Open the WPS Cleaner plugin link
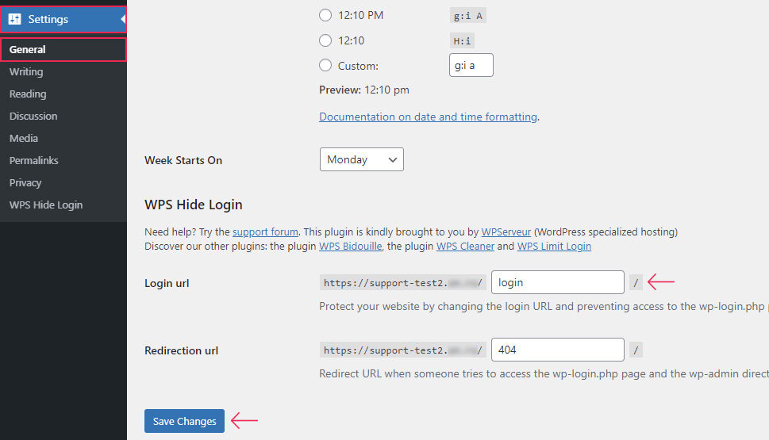The height and width of the screenshot is (440, 769). pyautogui.click(x=465, y=246)
